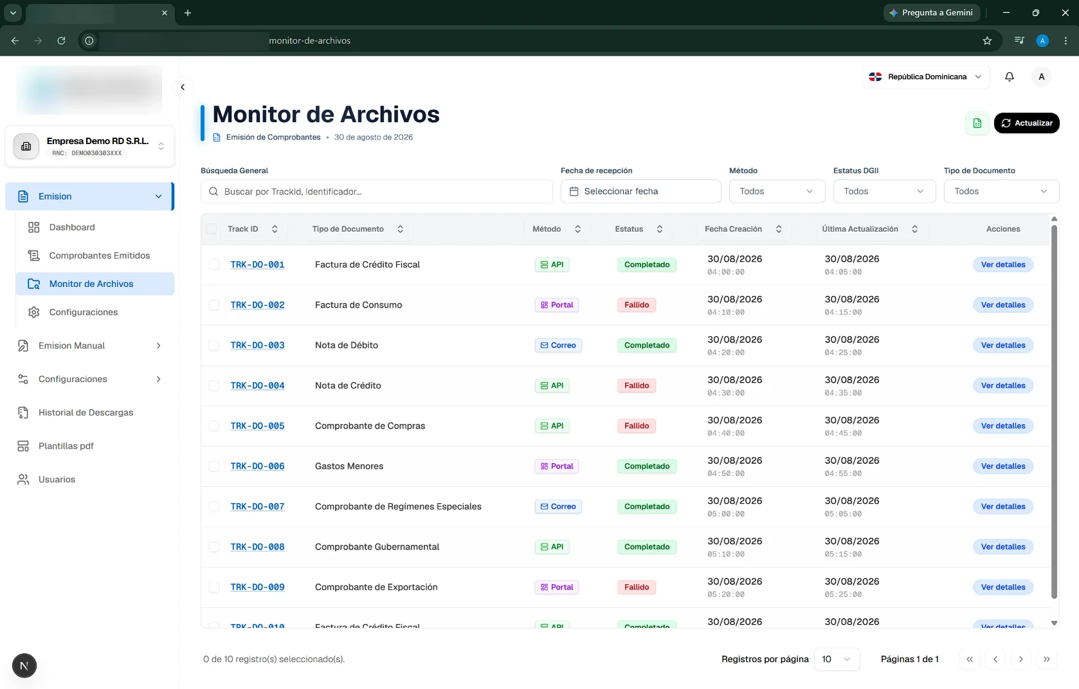Change Registros por página dropdown

[x=837, y=659]
